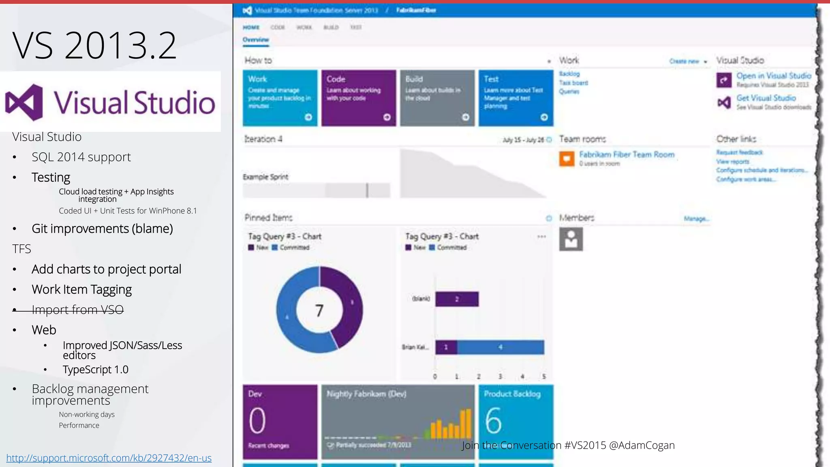Open the sprint burndown chart thumbnail

(473, 174)
